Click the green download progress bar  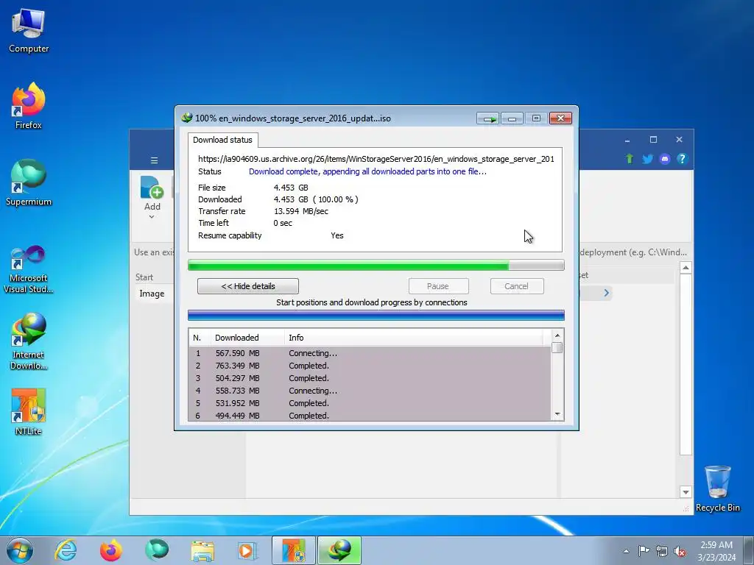376,265
